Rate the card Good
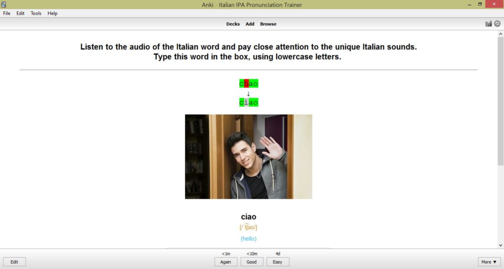504x269 pixels. point(252,262)
